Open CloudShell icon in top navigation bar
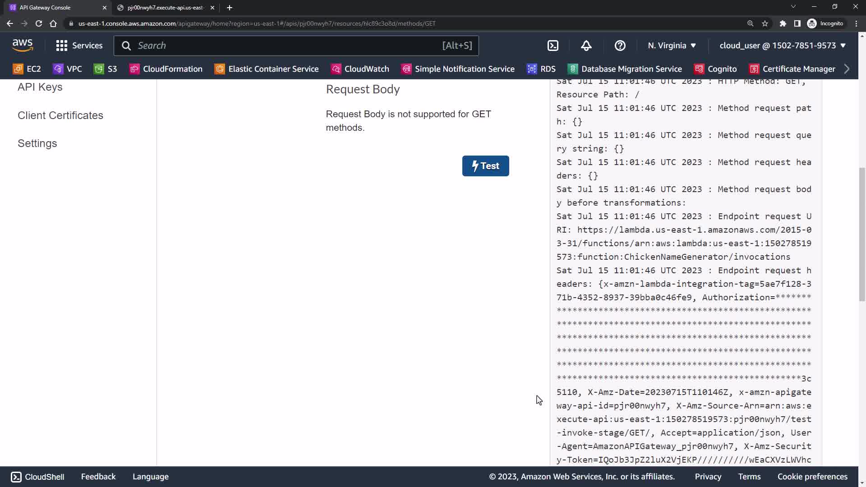This screenshot has height=487, width=866. 553,46
